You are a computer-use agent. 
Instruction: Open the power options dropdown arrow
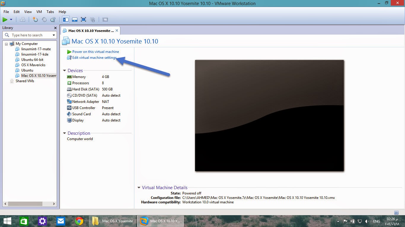(x=11, y=20)
